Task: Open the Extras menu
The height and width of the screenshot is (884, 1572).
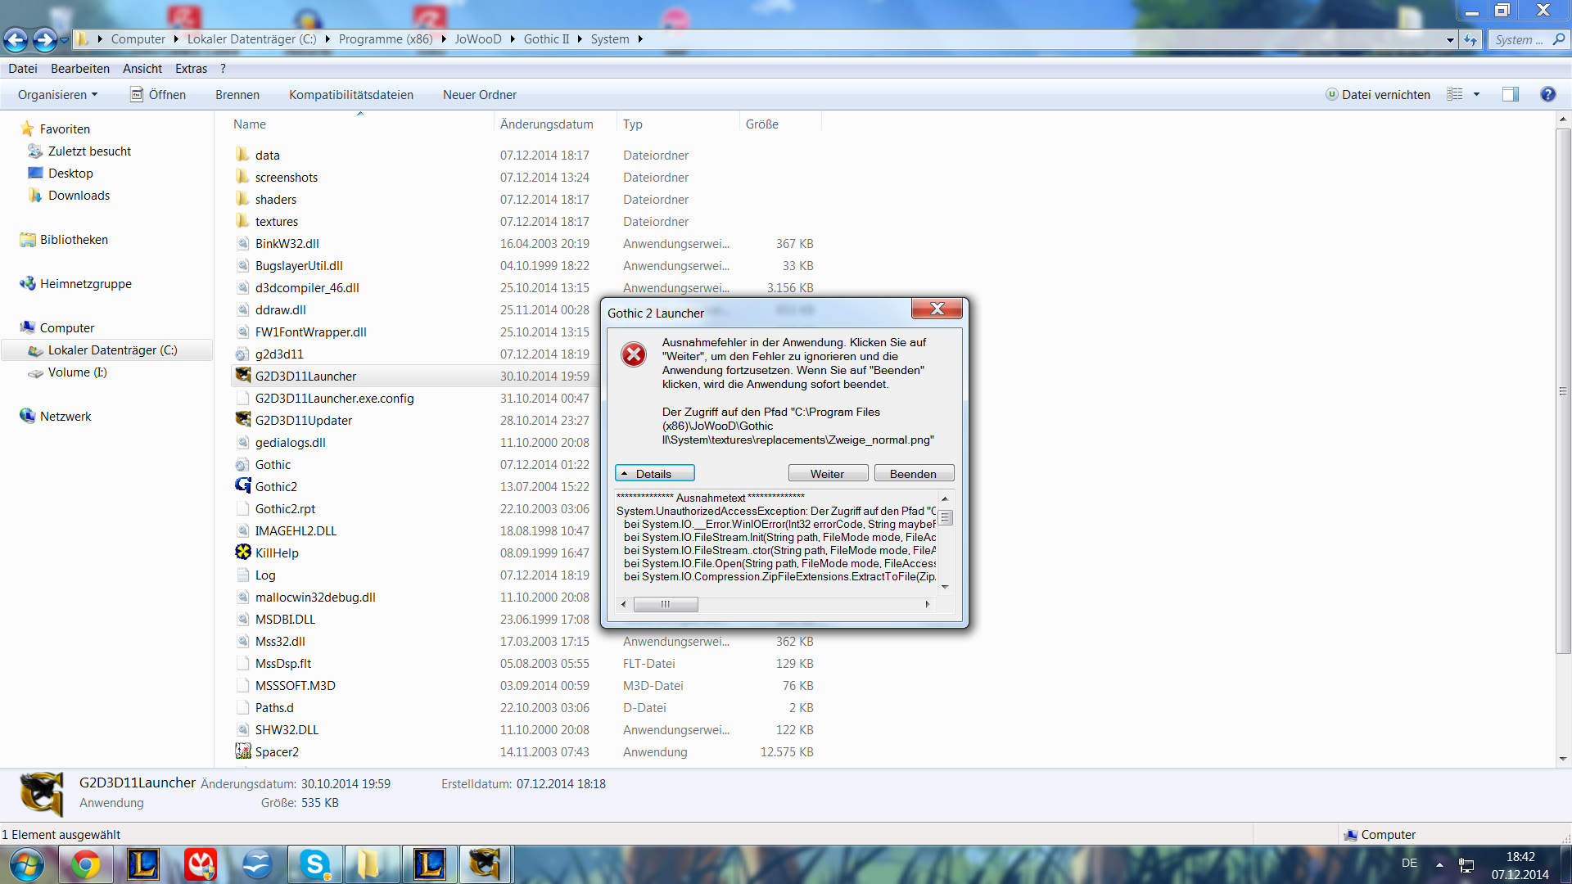Action: coord(191,69)
